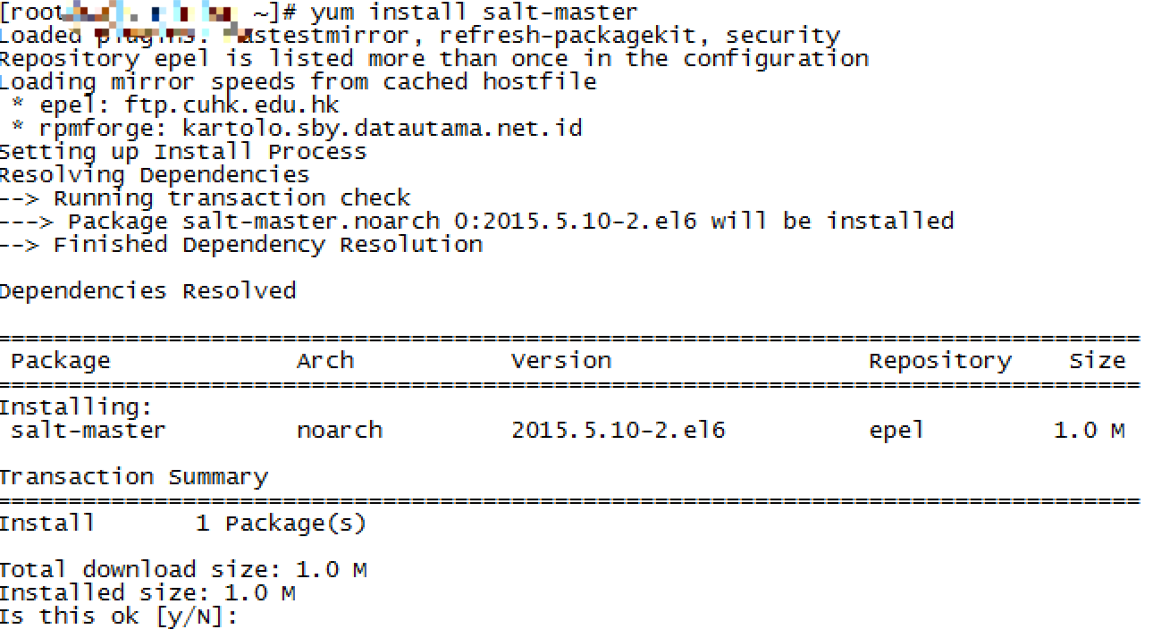Click the ftp.cuhk.edu.hk mirror address

pos(232,105)
